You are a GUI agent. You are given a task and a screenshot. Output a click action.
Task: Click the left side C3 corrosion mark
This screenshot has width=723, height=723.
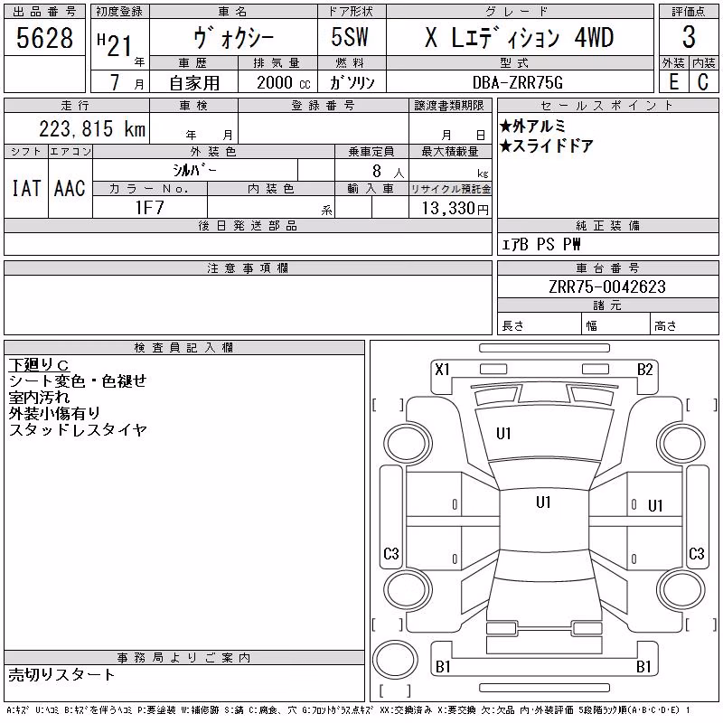391,553
